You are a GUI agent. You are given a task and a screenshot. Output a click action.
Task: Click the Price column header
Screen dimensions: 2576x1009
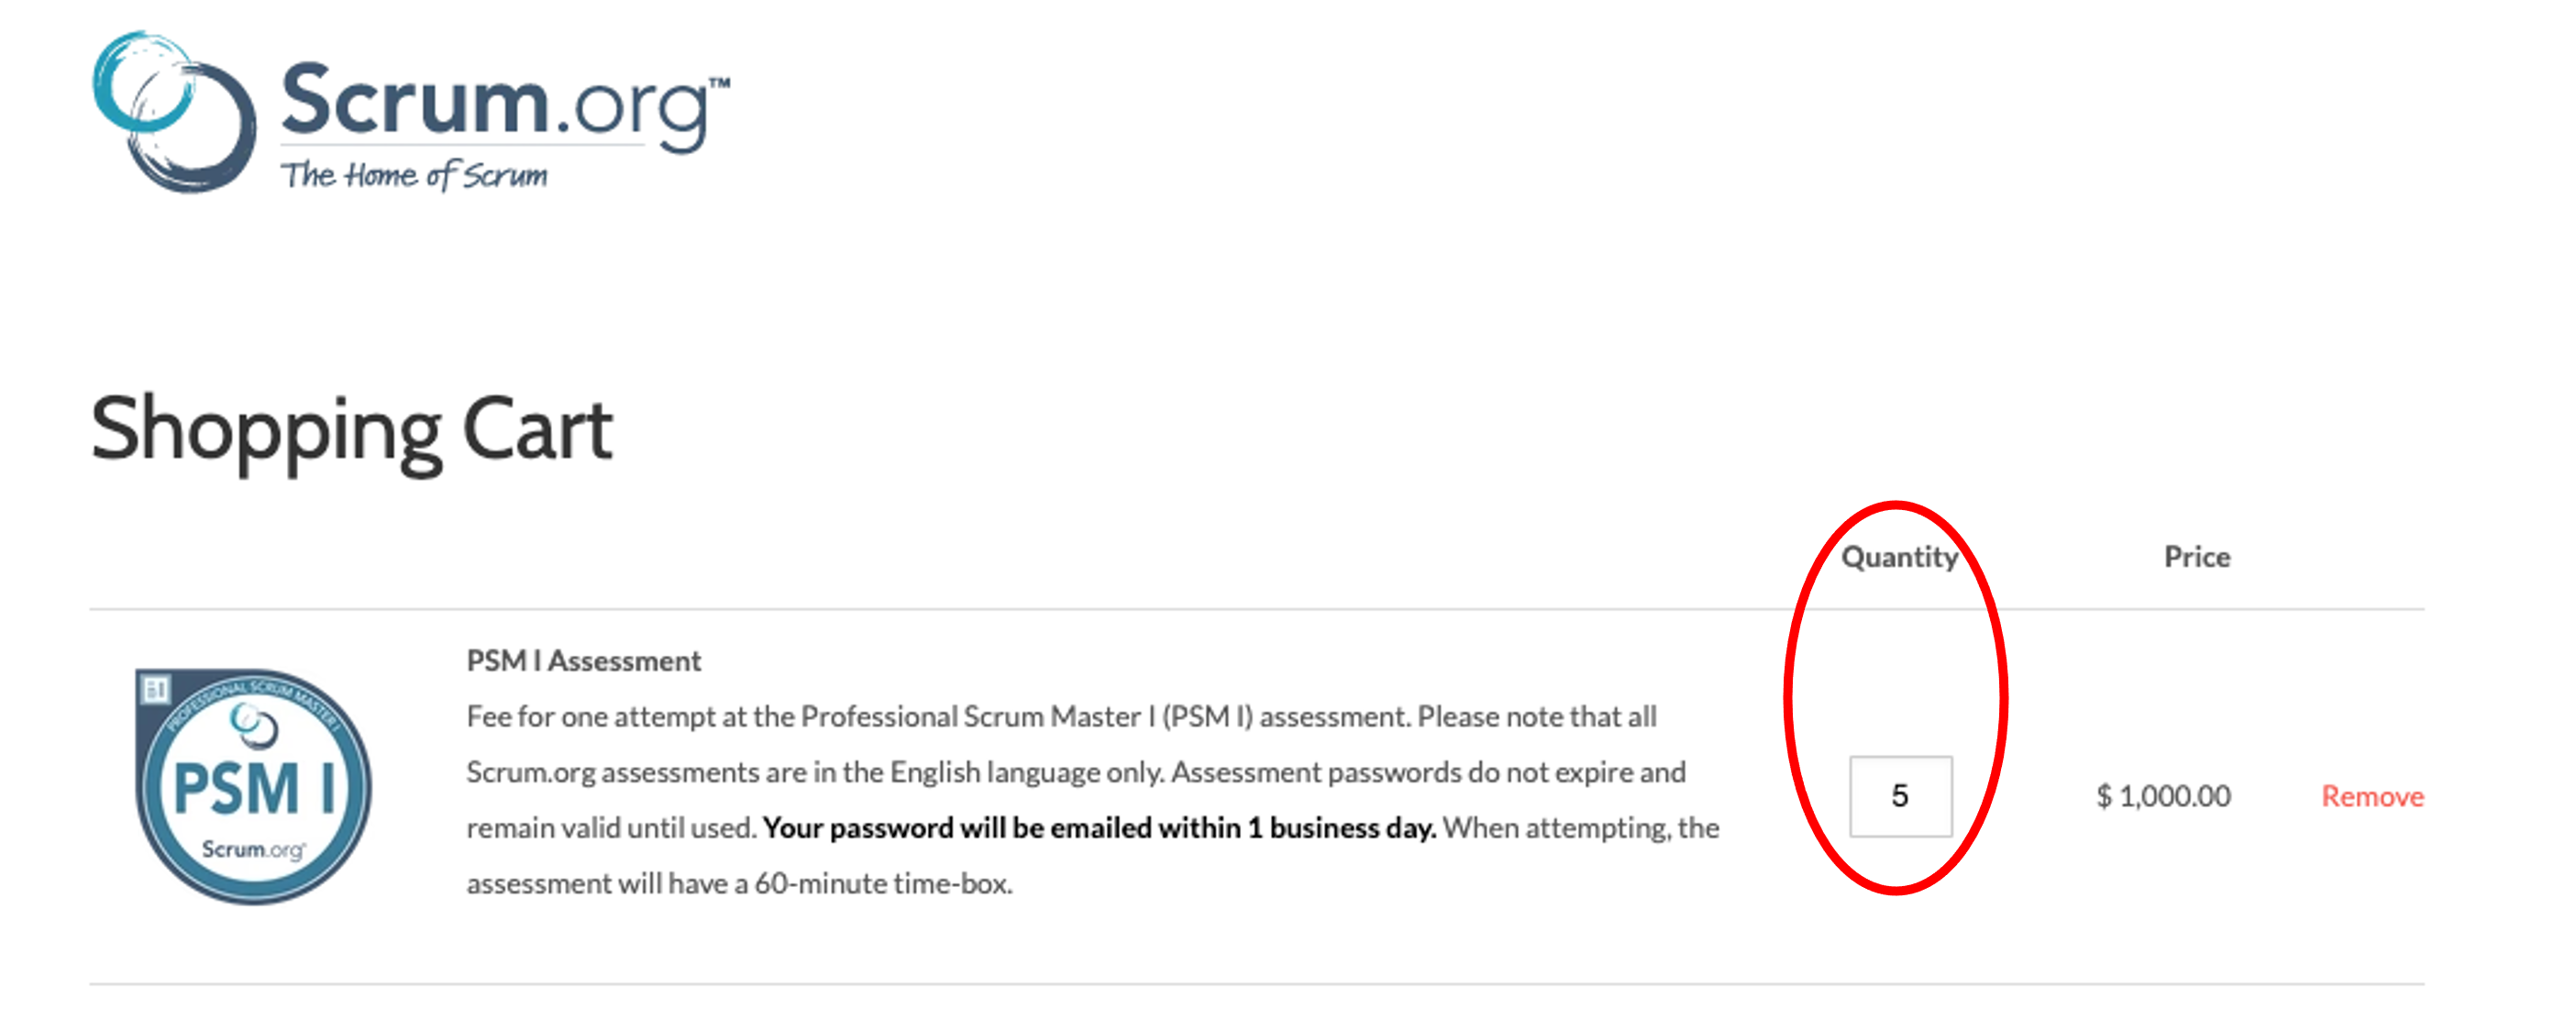2196,557
